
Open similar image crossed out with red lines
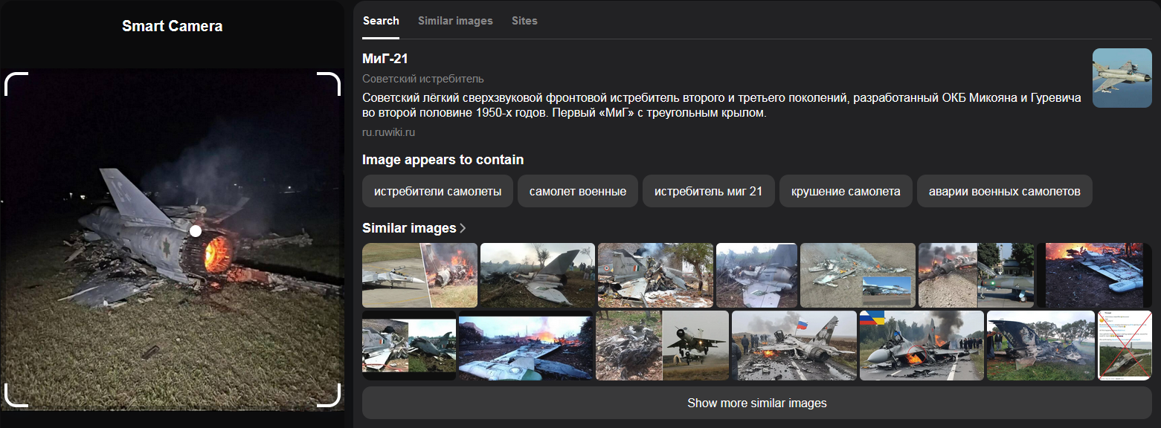(x=1125, y=346)
